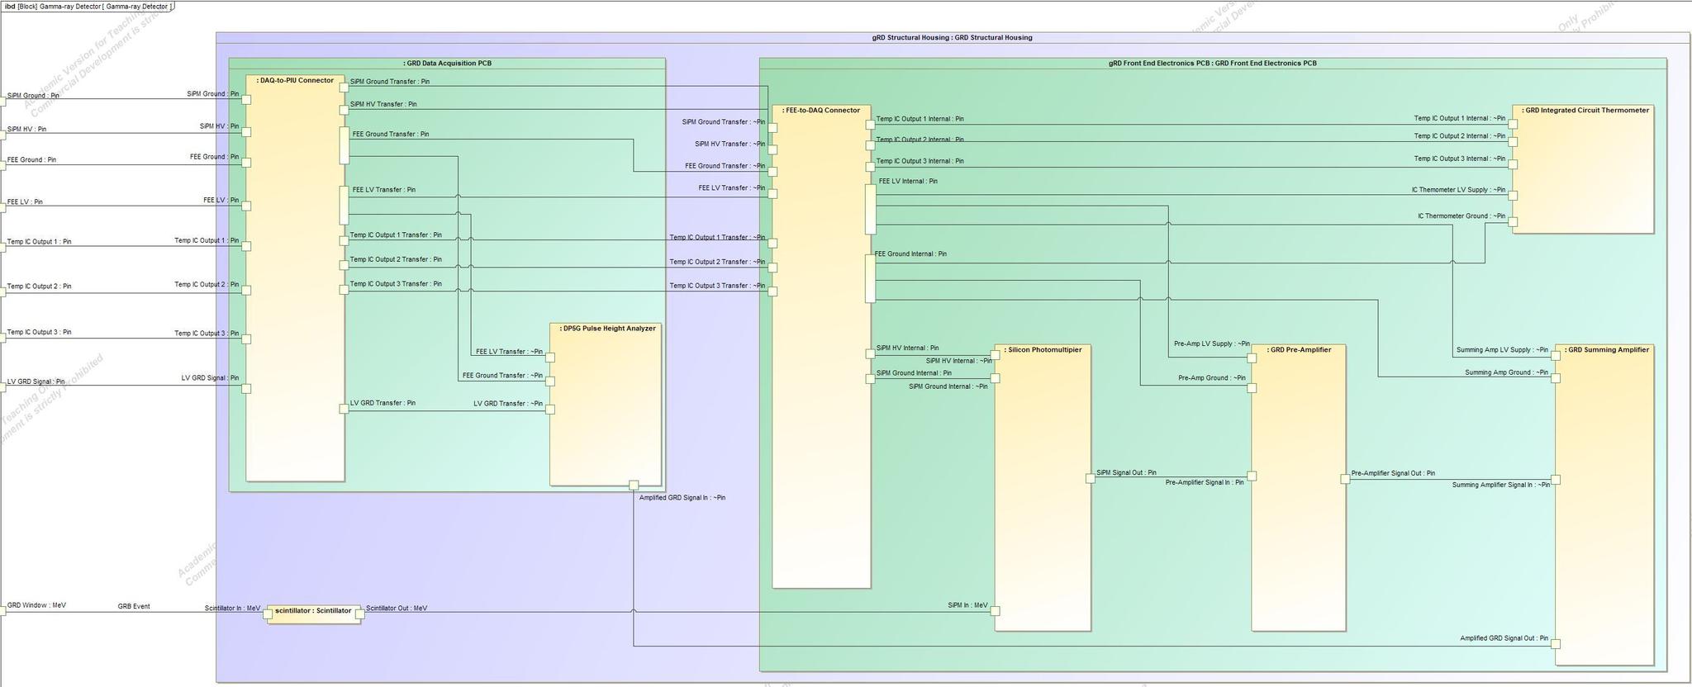1692x687 pixels.
Task: Click the 'Temp IC Output 3 Internal : ~Pin' label
Action: [1460, 159]
